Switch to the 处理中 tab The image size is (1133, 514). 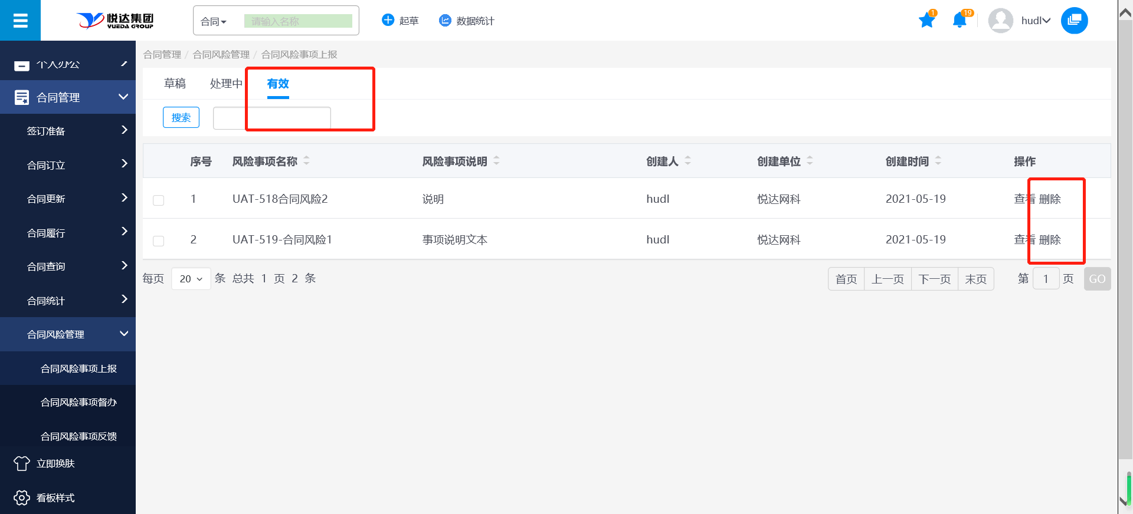(226, 84)
